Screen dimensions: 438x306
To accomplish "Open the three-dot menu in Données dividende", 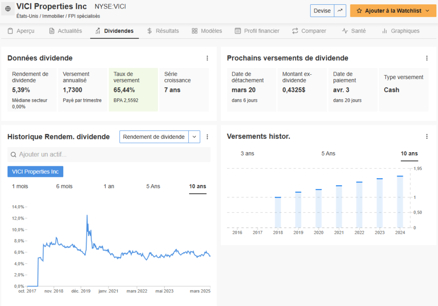I will pyautogui.click(x=207, y=58).
